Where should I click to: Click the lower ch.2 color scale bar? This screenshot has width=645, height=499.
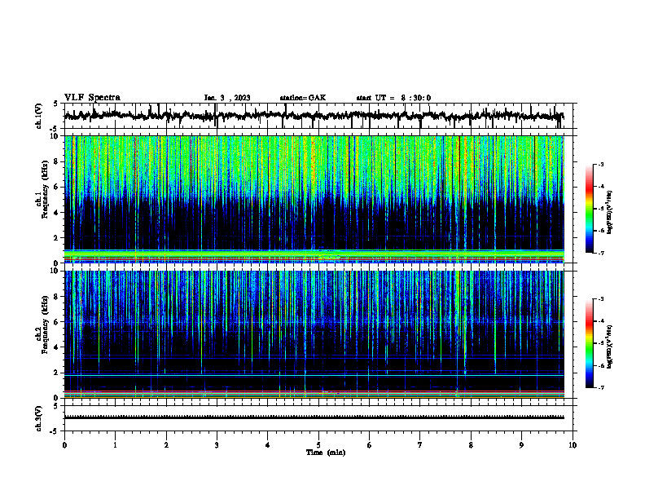click(589, 343)
